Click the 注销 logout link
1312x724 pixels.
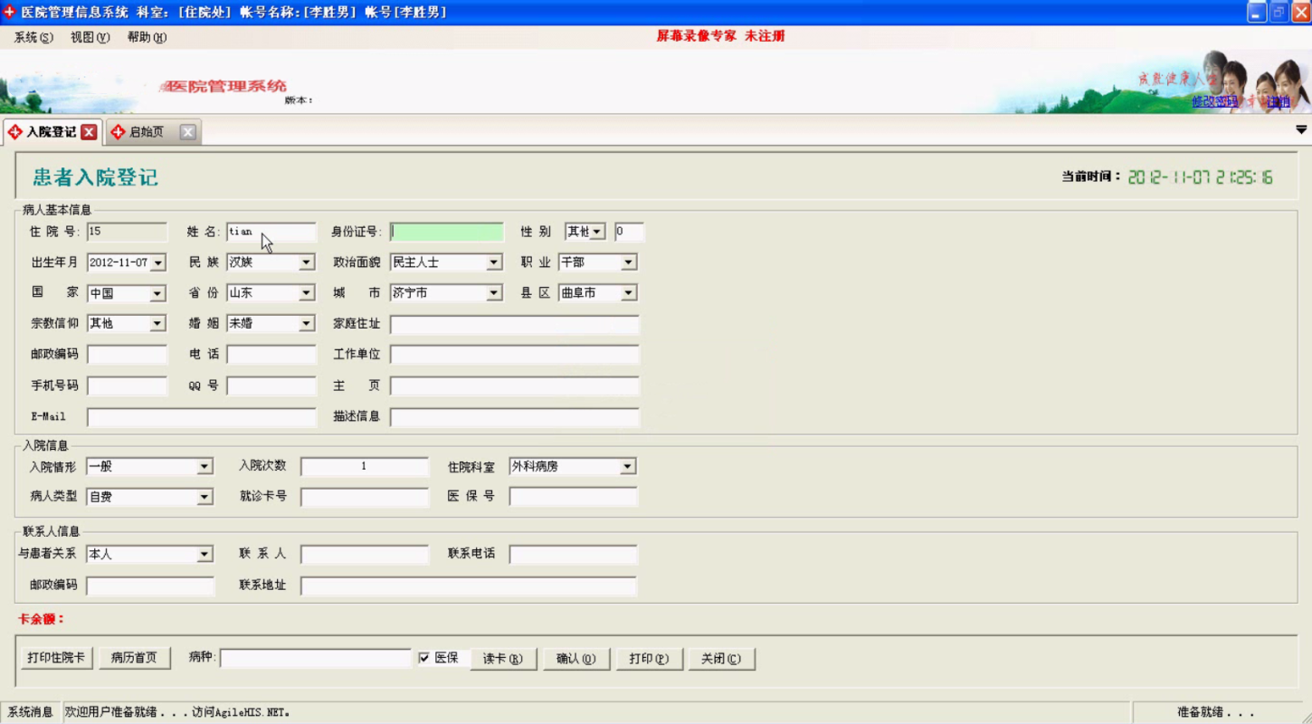tap(1278, 101)
